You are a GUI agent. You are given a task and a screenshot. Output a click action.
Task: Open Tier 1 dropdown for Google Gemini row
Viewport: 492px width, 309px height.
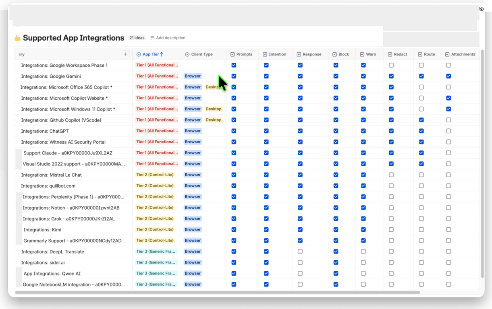157,76
